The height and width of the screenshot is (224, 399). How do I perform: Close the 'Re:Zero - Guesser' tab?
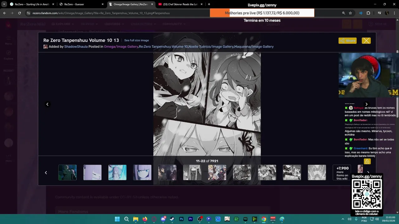click(x=103, y=4)
